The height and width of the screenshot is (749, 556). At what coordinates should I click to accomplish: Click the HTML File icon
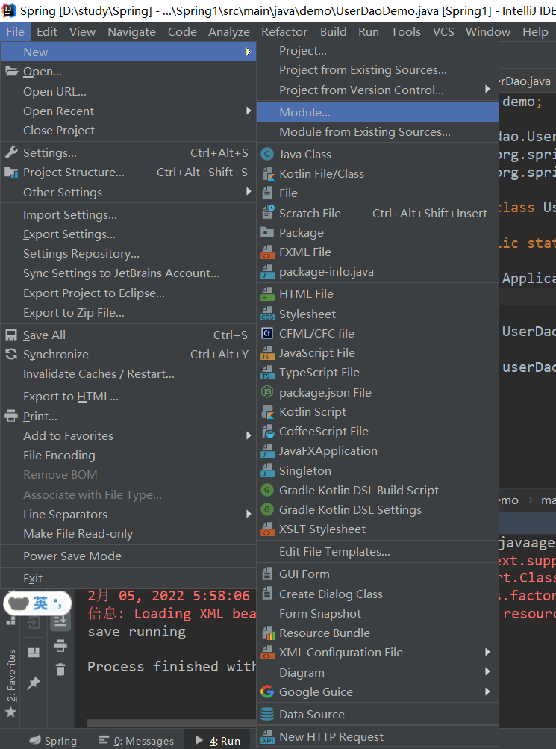(x=267, y=294)
